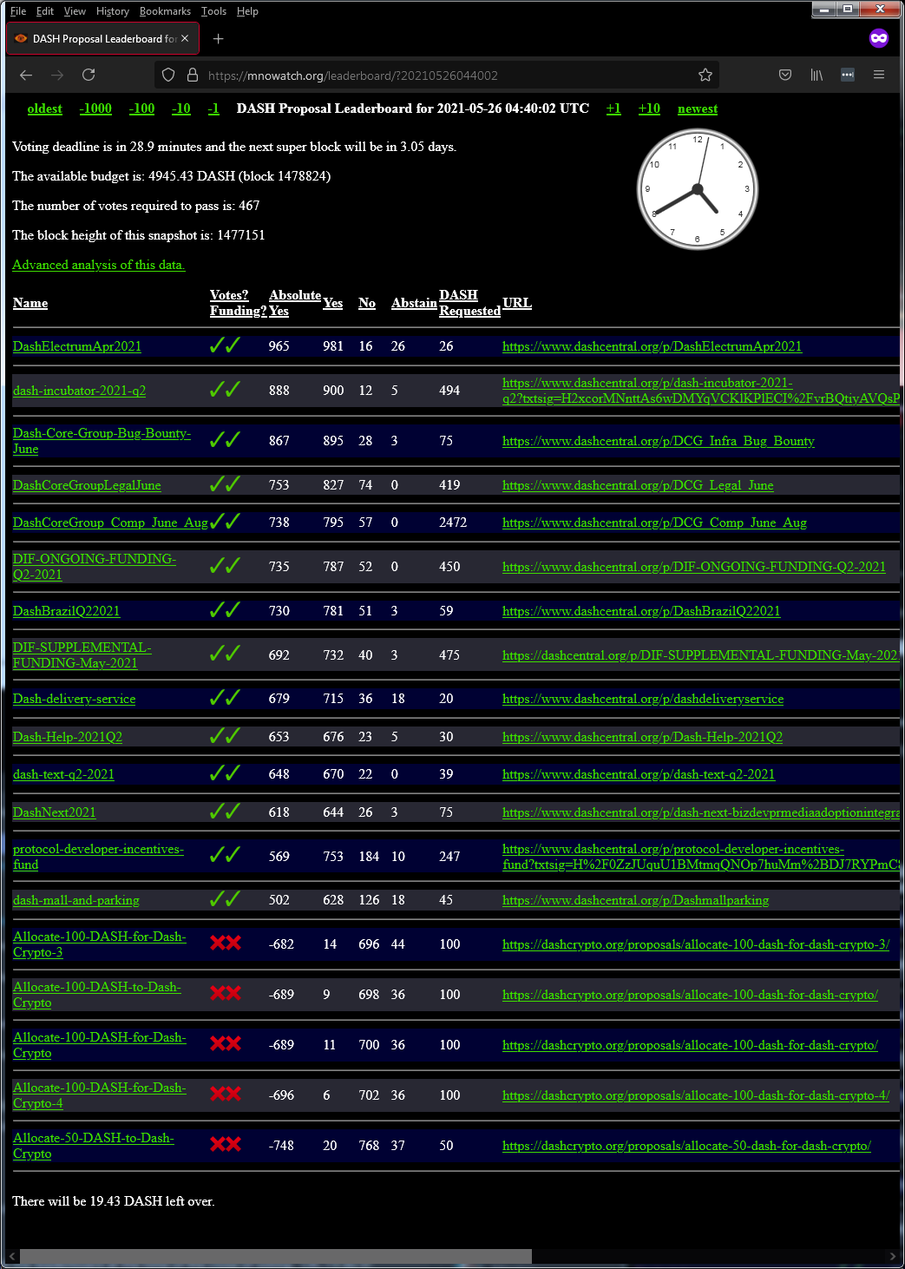Open the Firefox hamburger menu

point(879,76)
